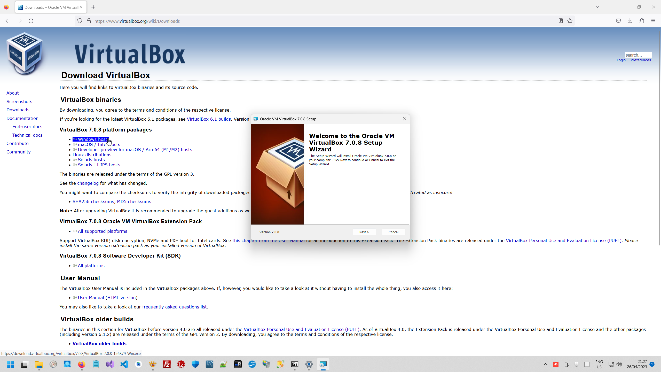The width and height of the screenshot is (661, 372).
Task: Open FileZilla from the taskbar
Action: coord(167,364)
